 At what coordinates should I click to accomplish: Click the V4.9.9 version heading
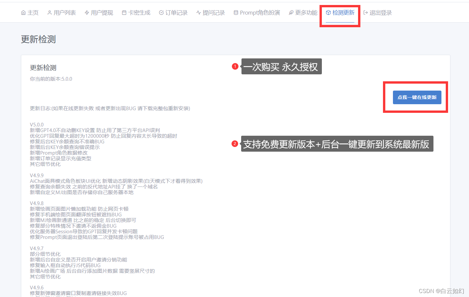point(37,176)
